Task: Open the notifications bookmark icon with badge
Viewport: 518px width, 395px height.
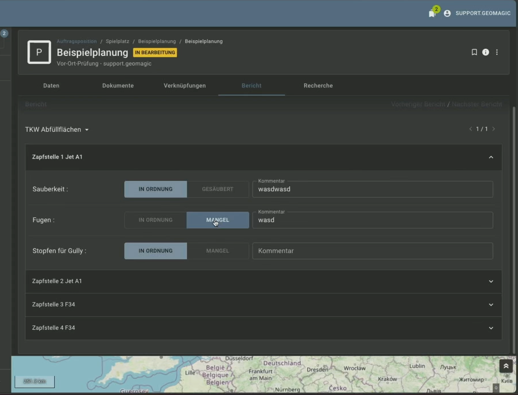Action: click(x=432, y=13)
